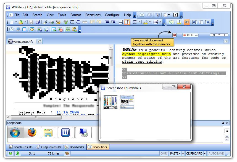Print the current document
237x162 pixels.
coord(52,22)
